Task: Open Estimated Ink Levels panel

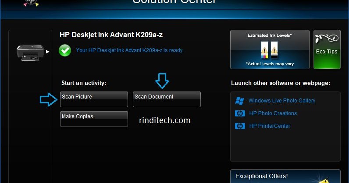Action: pyautogui.click(x=270, y=49)
